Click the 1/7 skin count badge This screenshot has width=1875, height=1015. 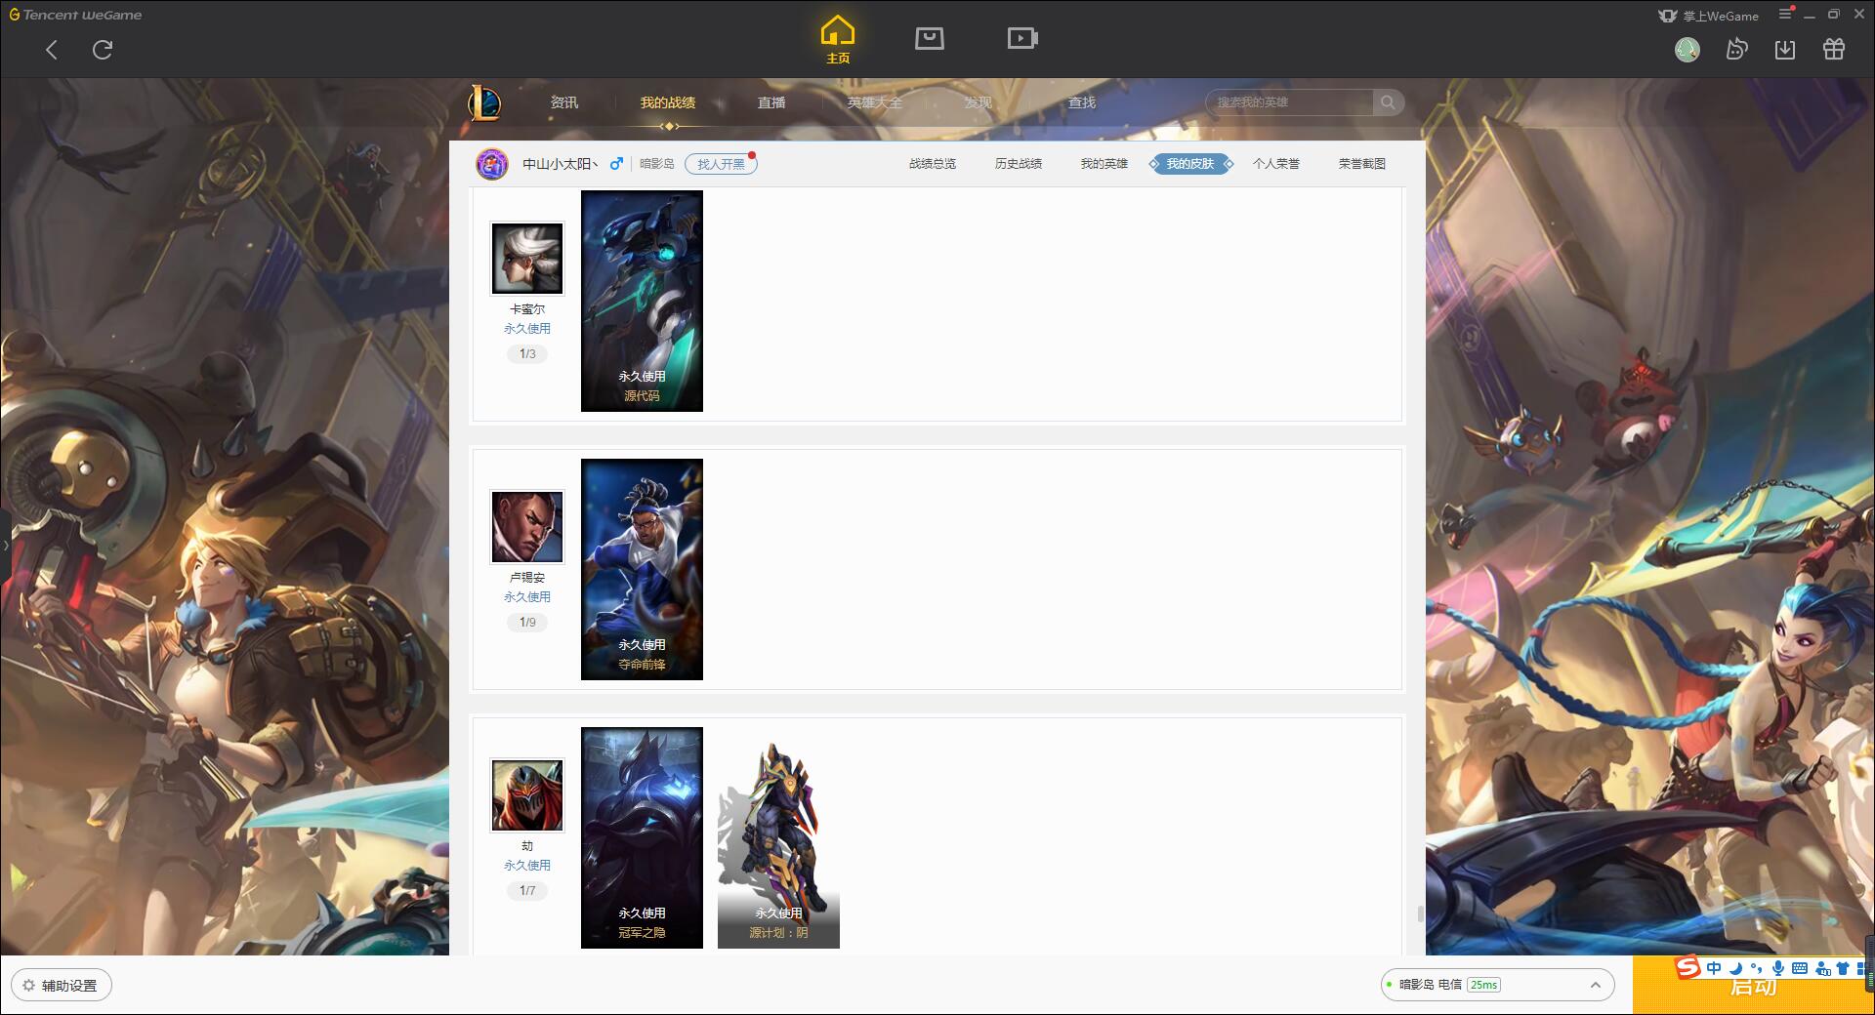pos(527,891)
